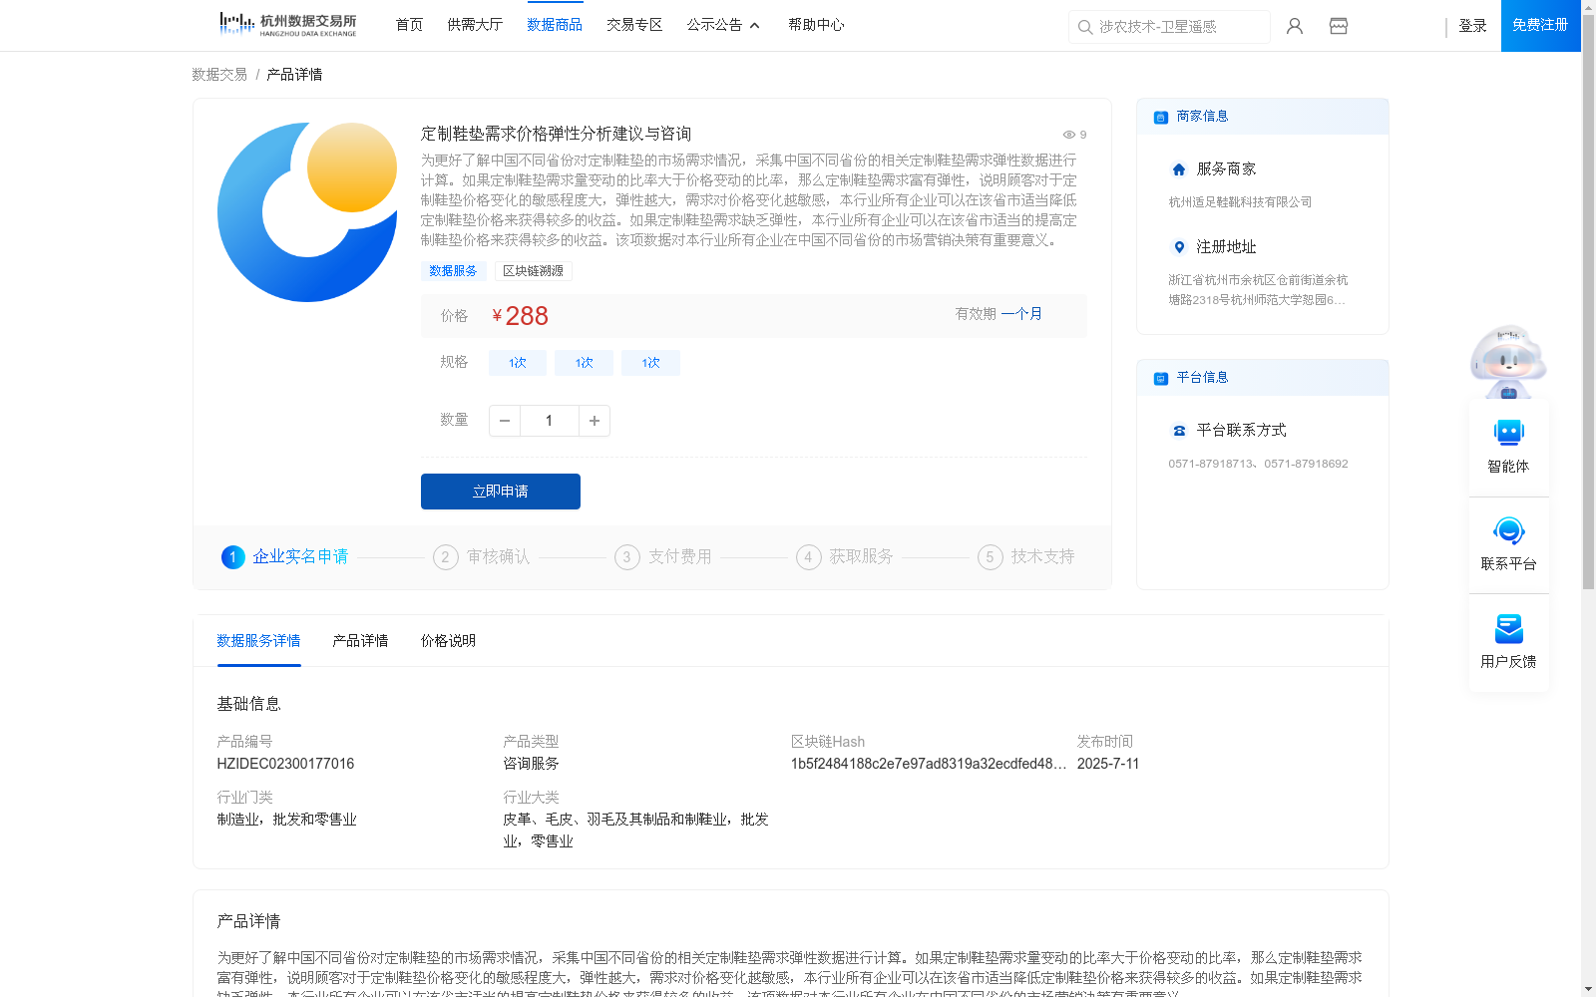
Task: Click merchant name 杭州适足鞋靴科技有限公司
Action: pyautogui.click(x=1240, y=202)
